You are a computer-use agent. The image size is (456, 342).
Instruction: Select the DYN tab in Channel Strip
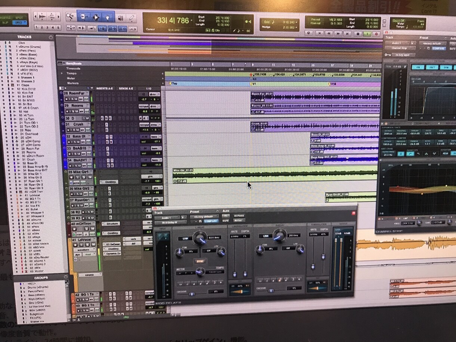tap(447, 68)
